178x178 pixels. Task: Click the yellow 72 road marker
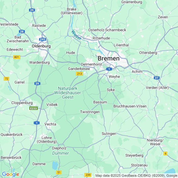tap(7, 79)
